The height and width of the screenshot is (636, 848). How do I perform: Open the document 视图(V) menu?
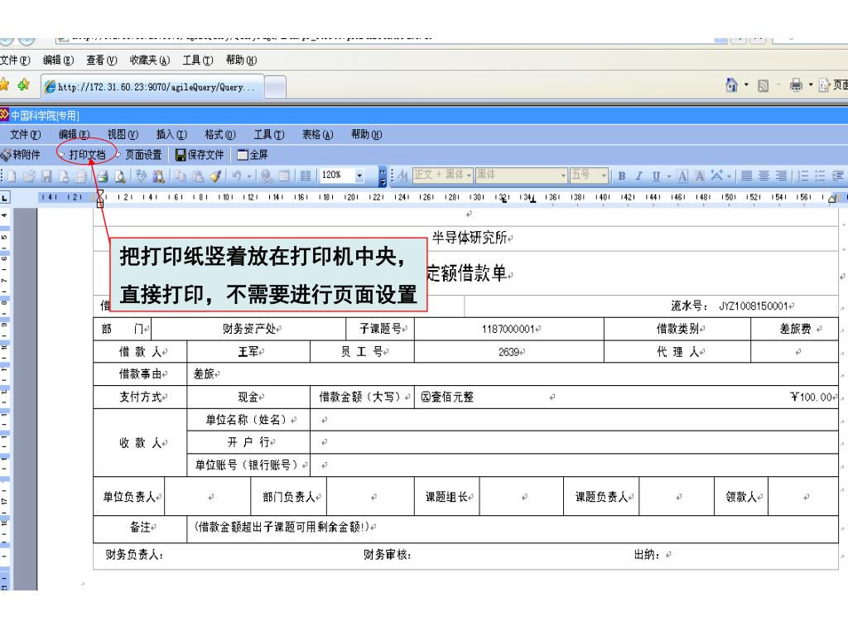point(123,134)
